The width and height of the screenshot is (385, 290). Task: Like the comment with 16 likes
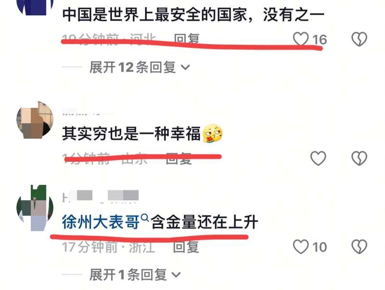[301, 39]
